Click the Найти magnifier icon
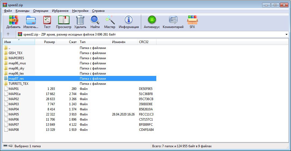 click(95, 20)
